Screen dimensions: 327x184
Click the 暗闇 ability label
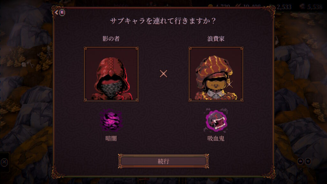click(x=111, y=138)
